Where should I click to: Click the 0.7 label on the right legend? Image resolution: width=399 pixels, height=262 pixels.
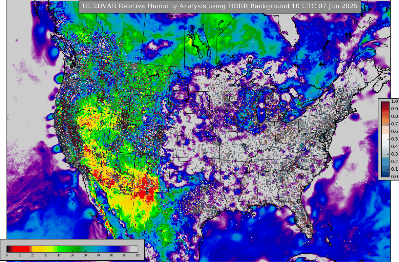click(394, 124)
